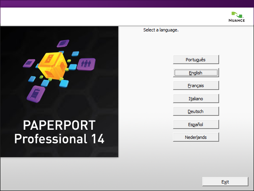
Task: Select Nederlands for the installer
Action: point(196,137)
